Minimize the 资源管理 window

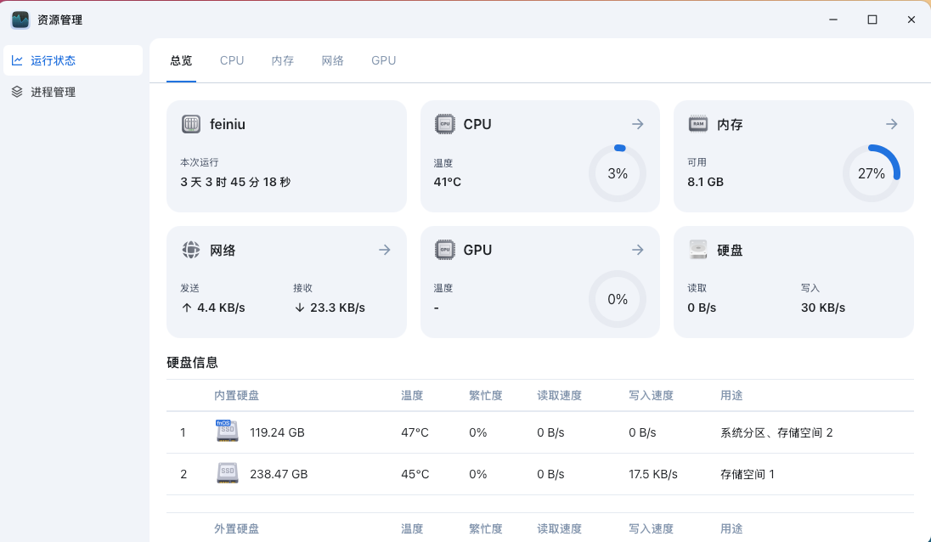coord(833,20)
